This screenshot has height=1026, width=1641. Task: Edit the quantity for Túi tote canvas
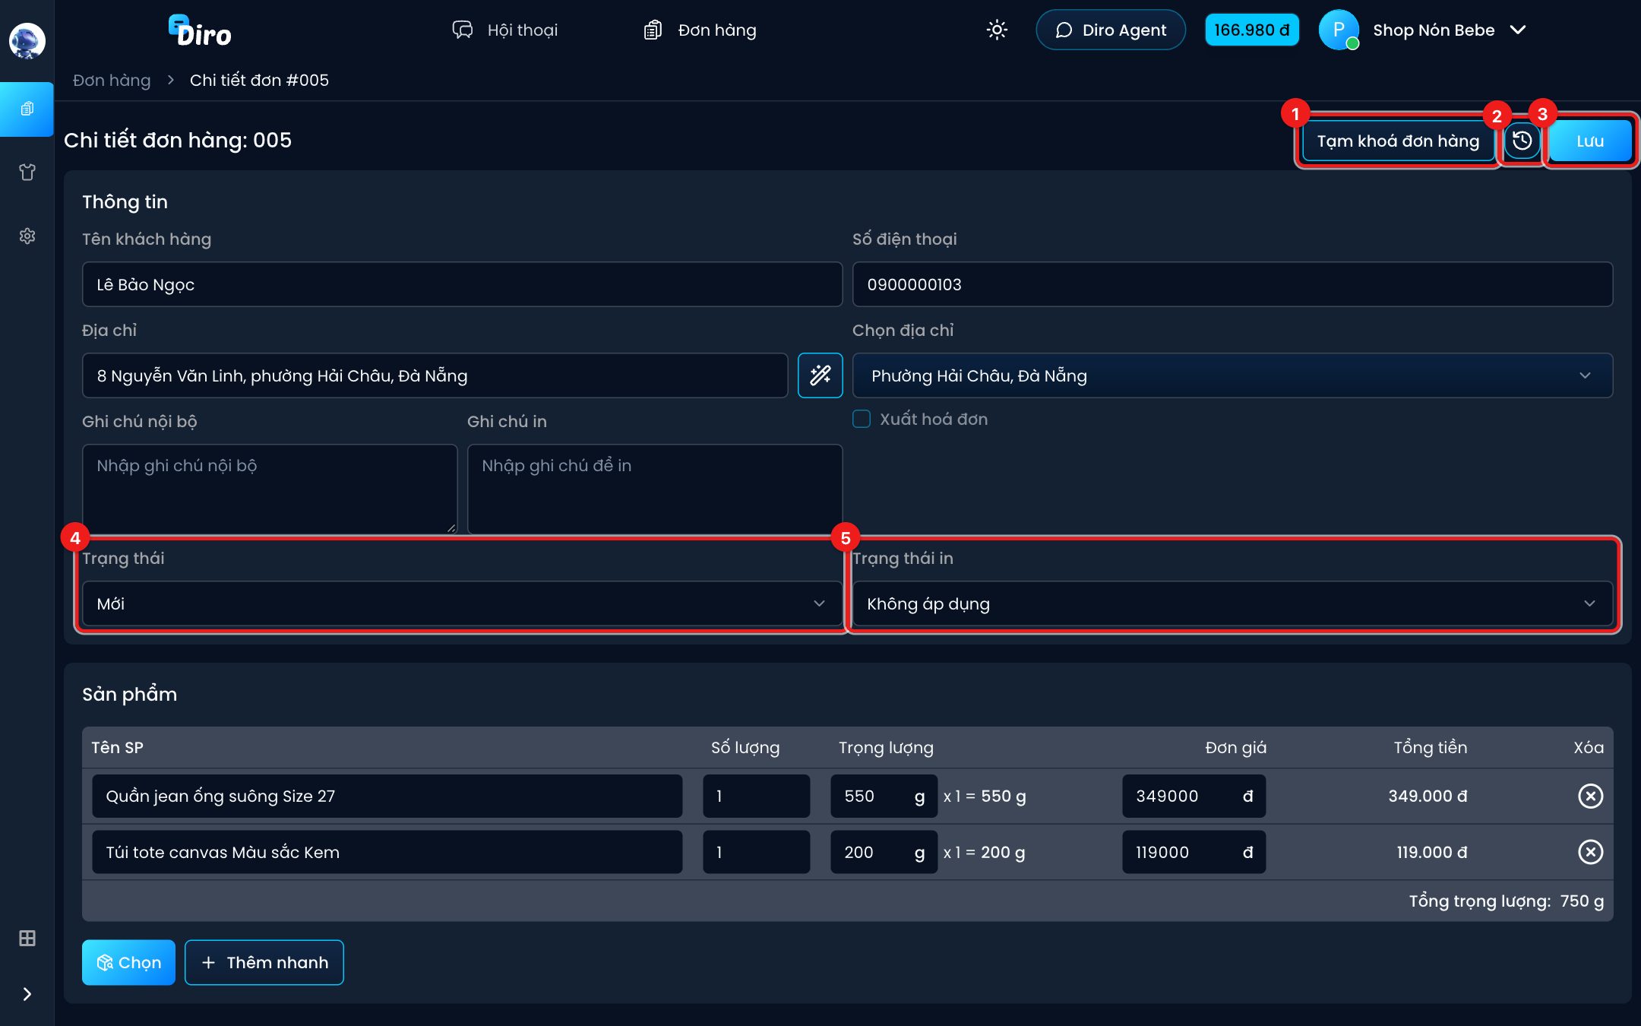[756, 852]
